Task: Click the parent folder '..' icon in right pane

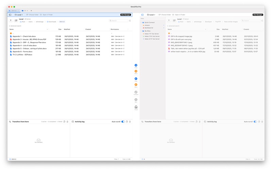Action: point(169,33)
